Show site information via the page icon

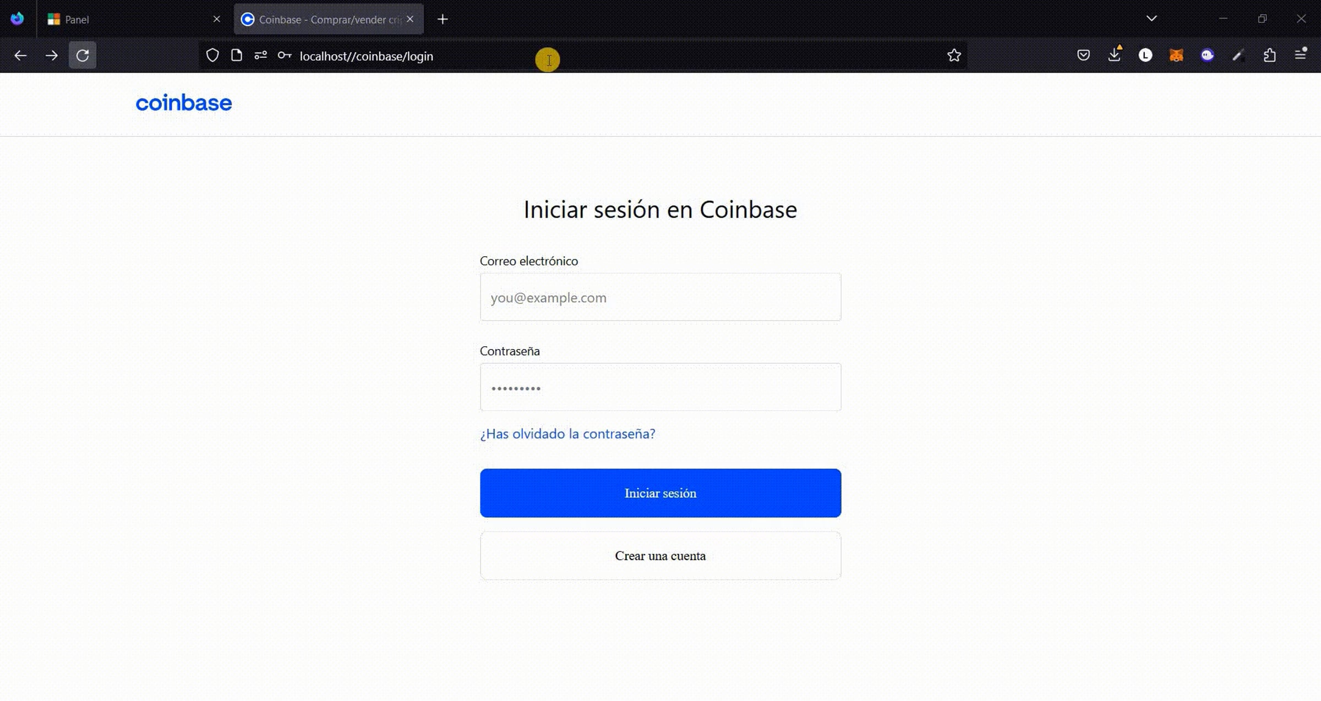[x=237, y=56]
